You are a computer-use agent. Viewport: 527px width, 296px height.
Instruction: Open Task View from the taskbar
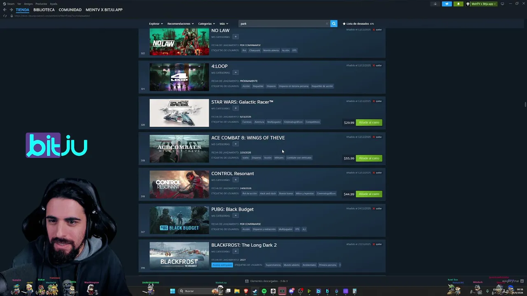point(228,291)
